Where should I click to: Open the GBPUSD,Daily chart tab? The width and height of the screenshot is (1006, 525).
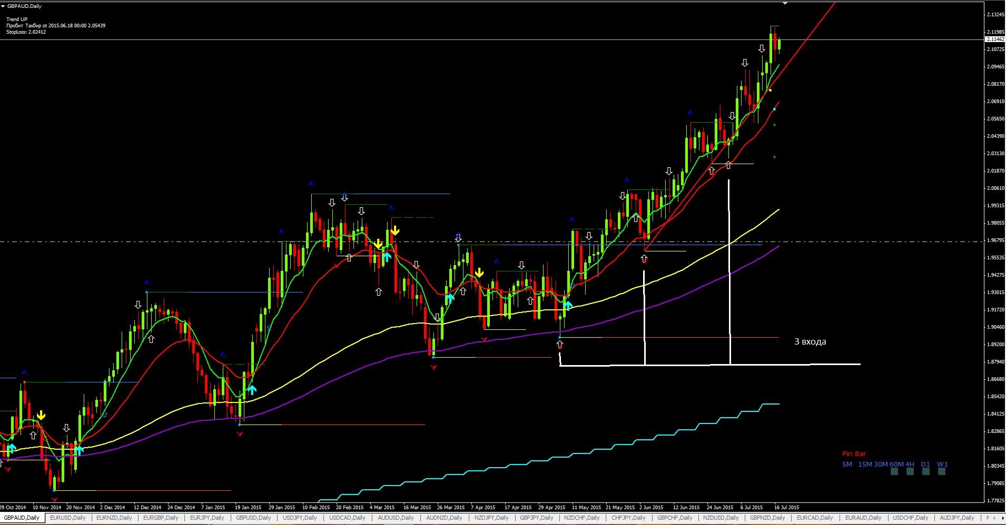point(253,518)
